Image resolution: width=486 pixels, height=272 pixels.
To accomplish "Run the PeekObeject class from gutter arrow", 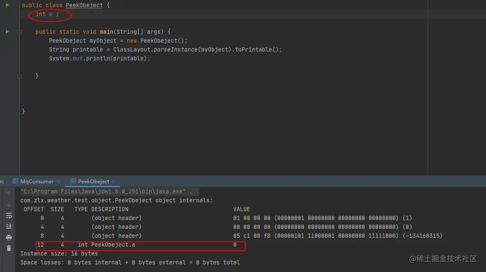I will (x=7, y=5).
